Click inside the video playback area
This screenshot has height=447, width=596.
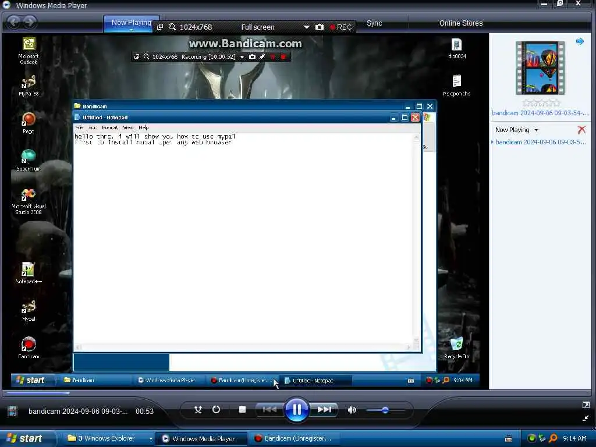pos(245,211)
